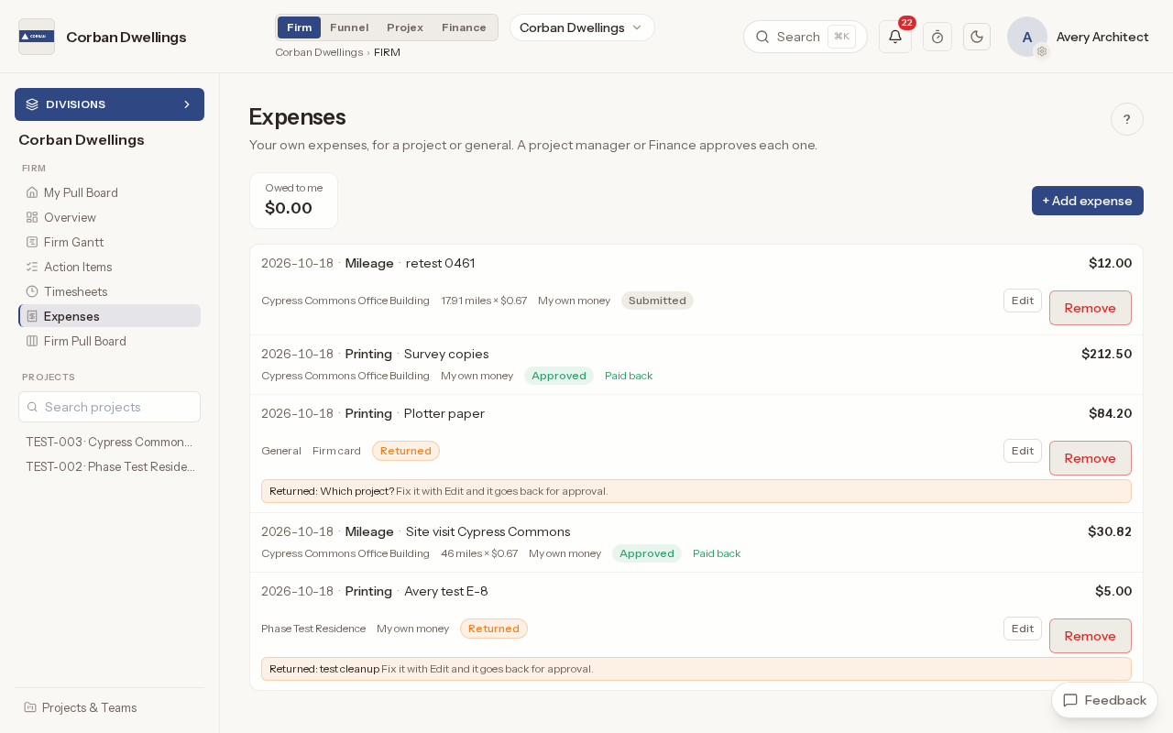The image size is (1173, 733).
Task: Click 'Site visit Cypress Commons' expense title
Action: tap(488, 531)
